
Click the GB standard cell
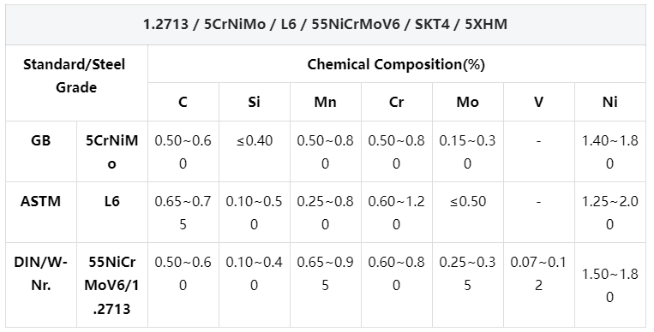click(41, 151)
